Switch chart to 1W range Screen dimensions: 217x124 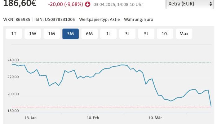(33, 34)
